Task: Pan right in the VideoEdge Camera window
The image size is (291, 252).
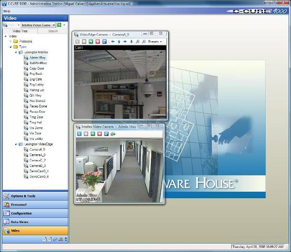Action: (125, 42)
